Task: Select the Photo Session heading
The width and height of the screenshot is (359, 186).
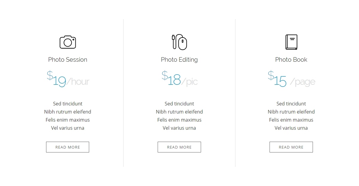Action: tap(68, 60)
